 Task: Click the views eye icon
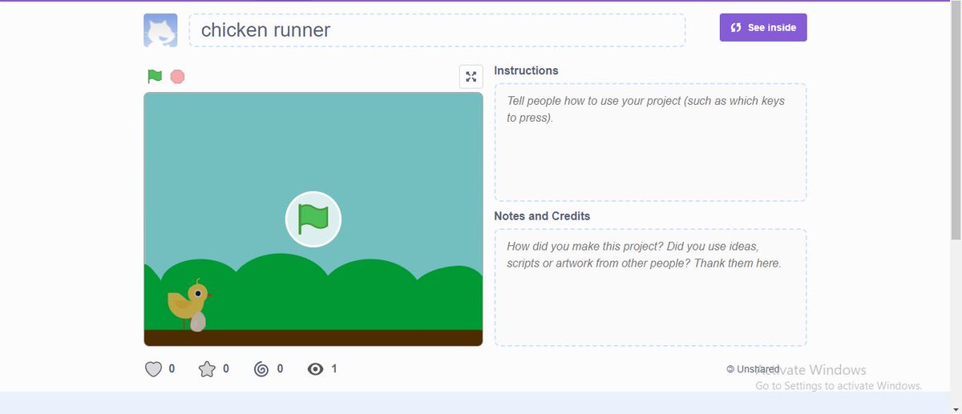click(316, 369)
